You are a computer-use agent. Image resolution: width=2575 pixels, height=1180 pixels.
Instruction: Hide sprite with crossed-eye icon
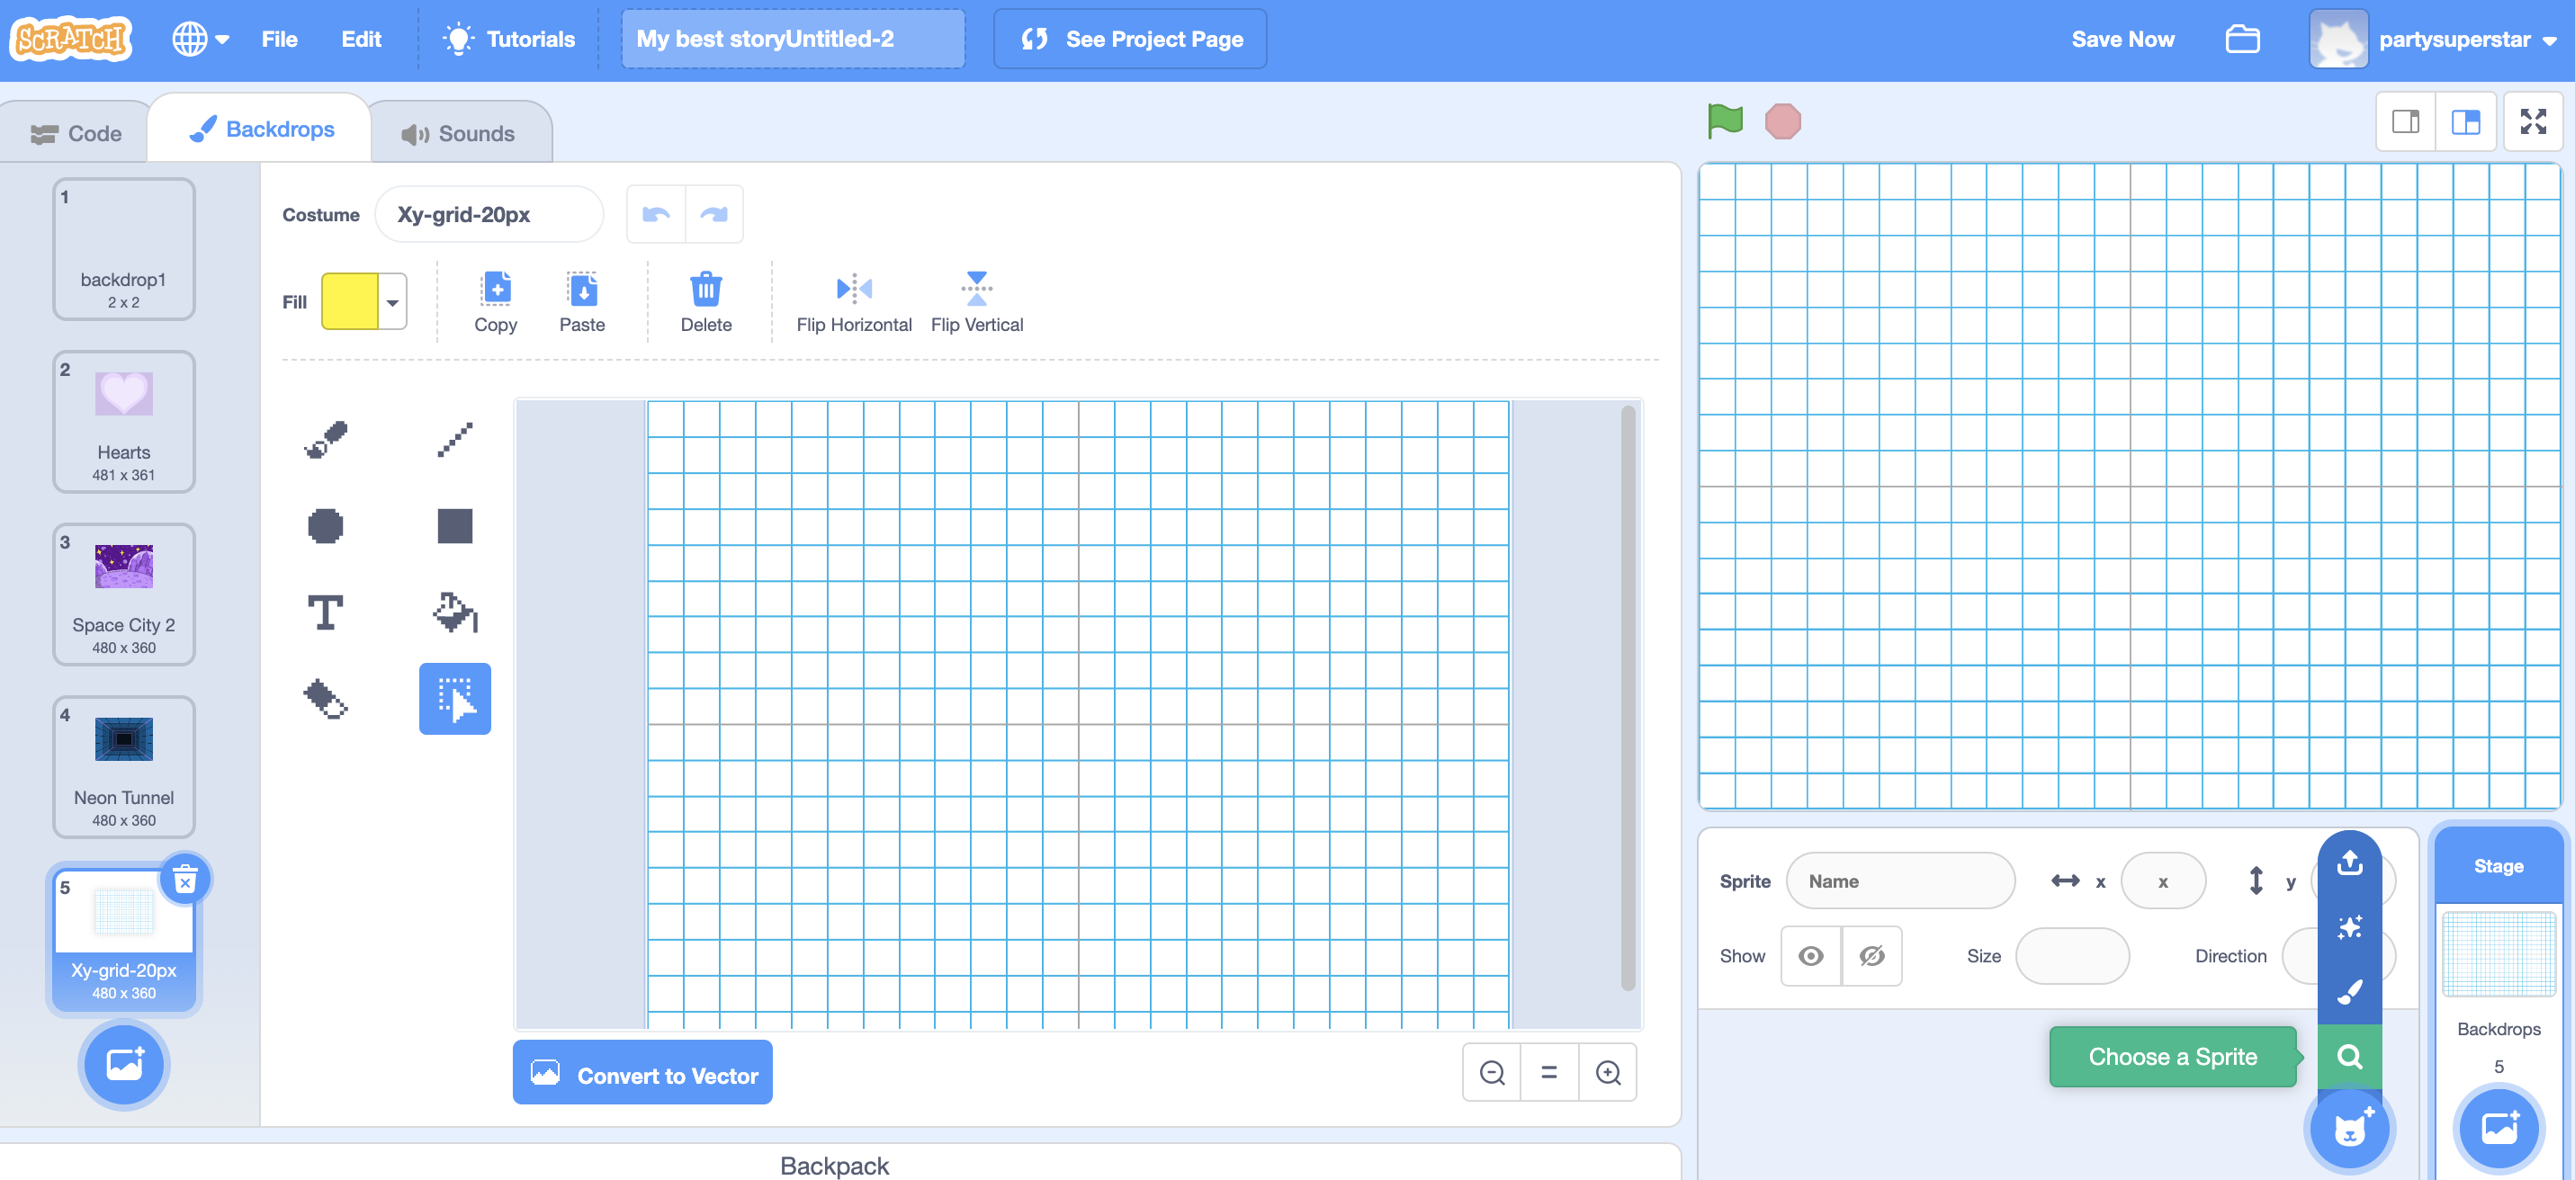pos(1871,956)
